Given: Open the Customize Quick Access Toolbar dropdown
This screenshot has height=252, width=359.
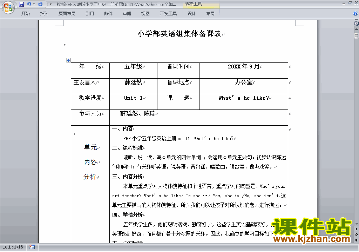Looking at the screenshot, I should (50, 4).
